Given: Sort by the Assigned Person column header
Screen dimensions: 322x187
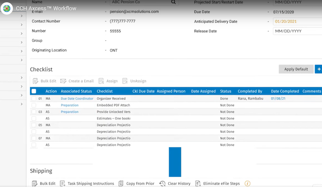Looking at the screenshot, I should [x=171, y=91].
